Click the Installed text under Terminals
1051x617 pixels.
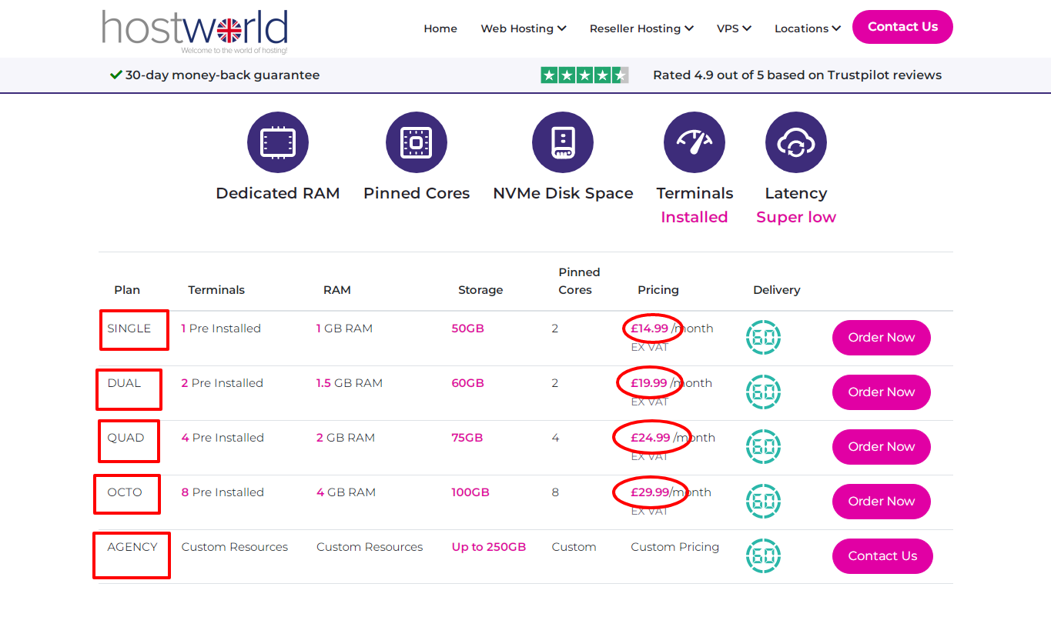point(694,217)
